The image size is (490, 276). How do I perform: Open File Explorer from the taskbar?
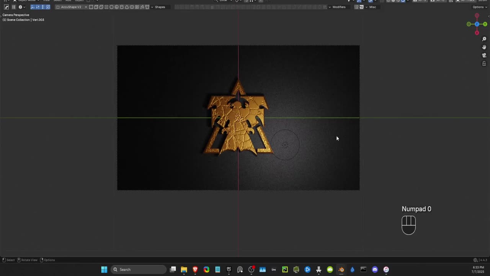(x=184, y=269)
